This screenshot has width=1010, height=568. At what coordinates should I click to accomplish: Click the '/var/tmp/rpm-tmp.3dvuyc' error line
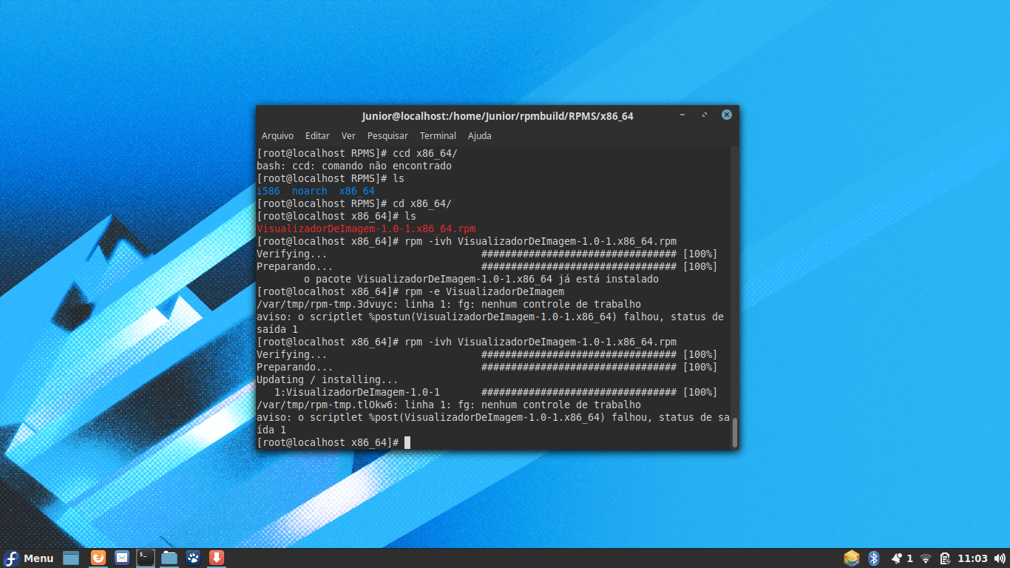[449, 305]
